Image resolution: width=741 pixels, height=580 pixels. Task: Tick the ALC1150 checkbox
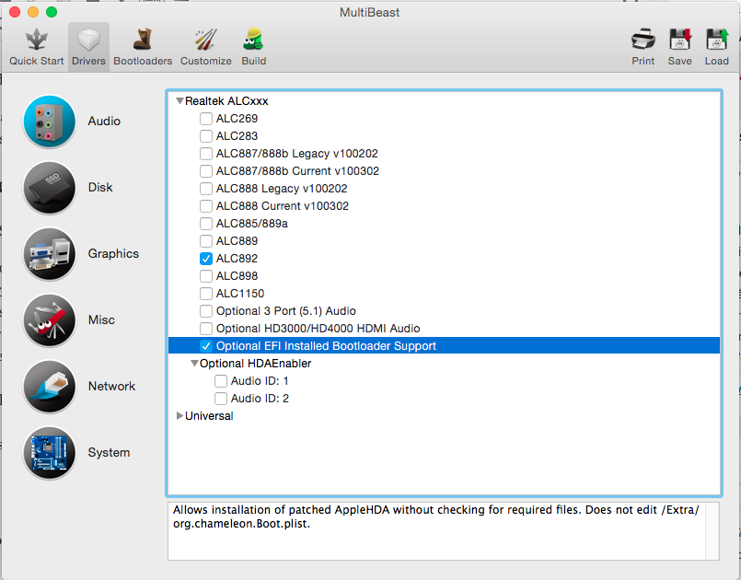[206, 294]
